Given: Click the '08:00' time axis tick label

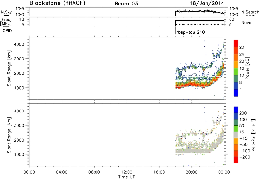Looking at the screenshot, I should [94, 172].
